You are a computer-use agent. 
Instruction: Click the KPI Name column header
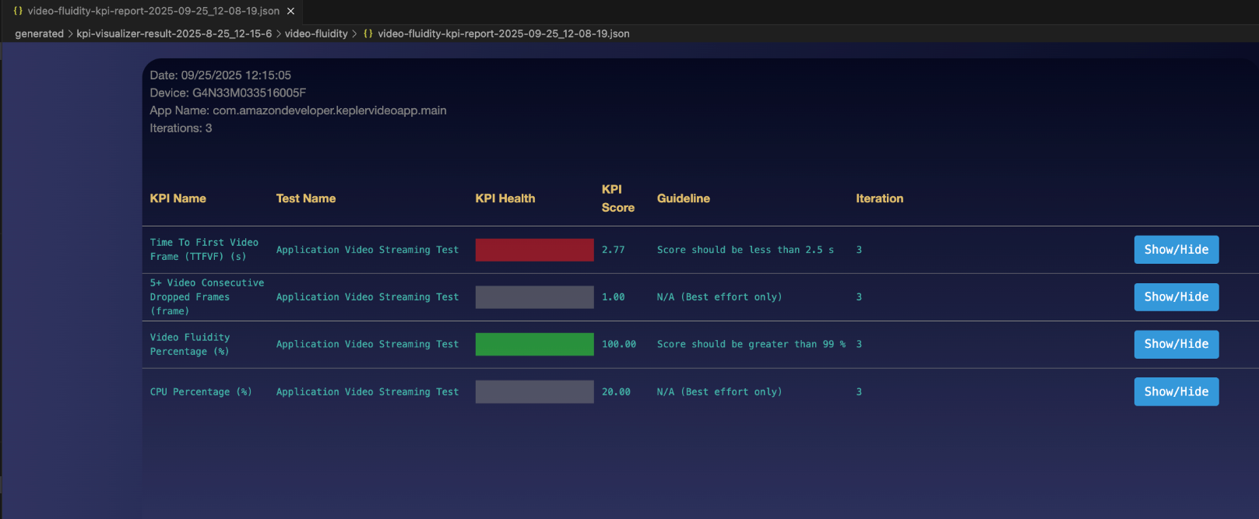178,198
